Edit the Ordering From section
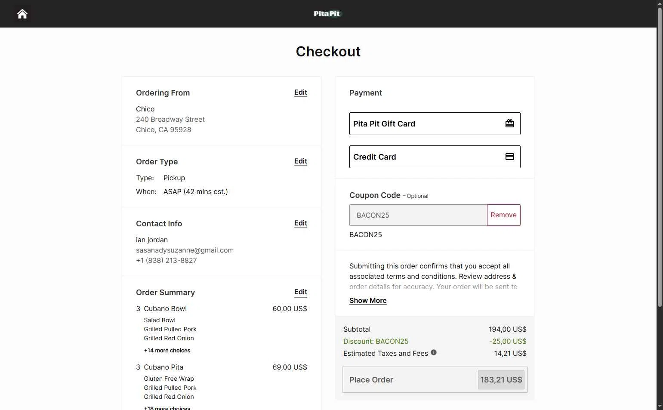The height and width of the screenshot is (410, 663). click(x=300, y=92)
